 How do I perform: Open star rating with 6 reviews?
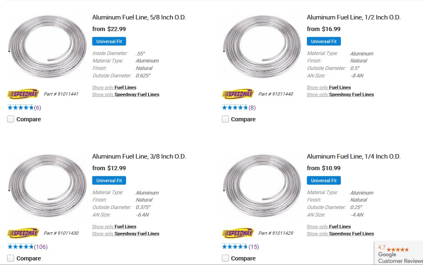pos(24,108)
